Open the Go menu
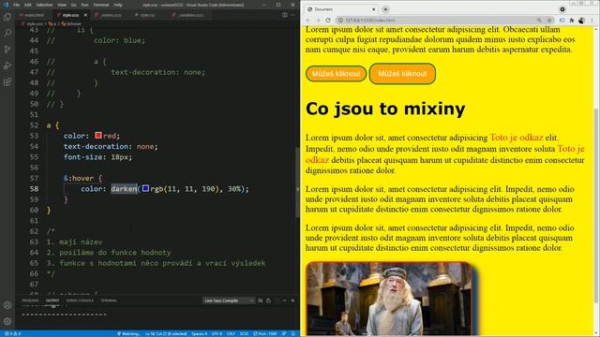The image size is (600, 337). coord(73,5)
